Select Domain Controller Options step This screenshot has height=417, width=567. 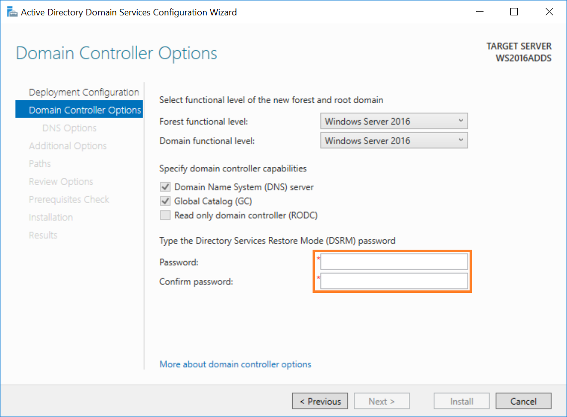coord(79,110)
